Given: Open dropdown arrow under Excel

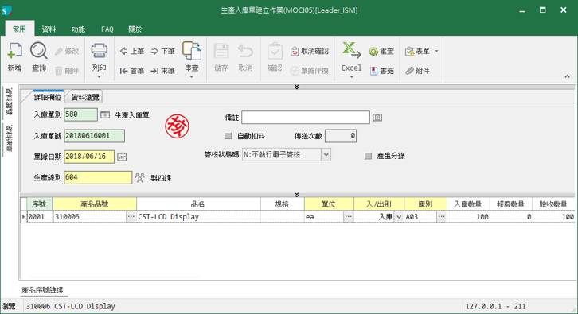Looking at the screenshot, I should tap(351, 77).
